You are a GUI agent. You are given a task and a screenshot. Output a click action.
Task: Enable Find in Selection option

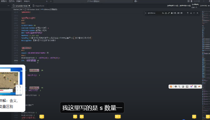[194, 13]
